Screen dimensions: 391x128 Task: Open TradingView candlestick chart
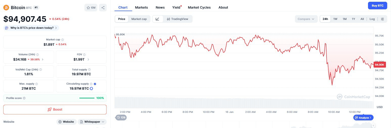point(177,19)
